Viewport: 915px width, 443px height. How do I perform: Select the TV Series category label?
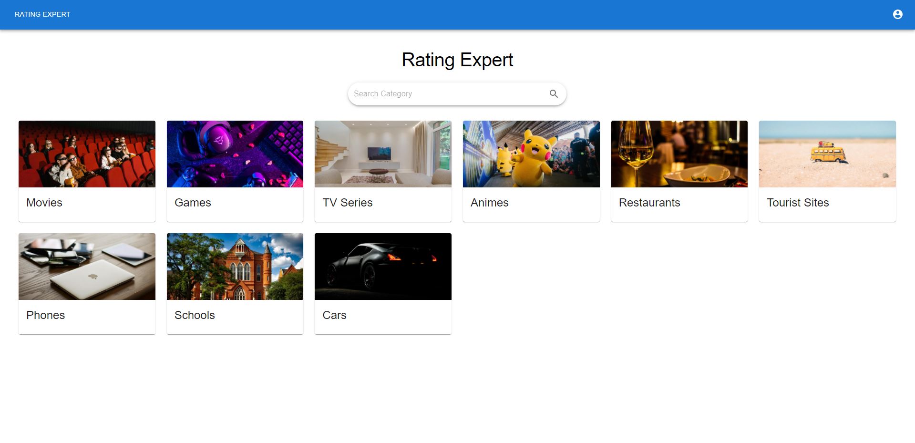point(348,203)
